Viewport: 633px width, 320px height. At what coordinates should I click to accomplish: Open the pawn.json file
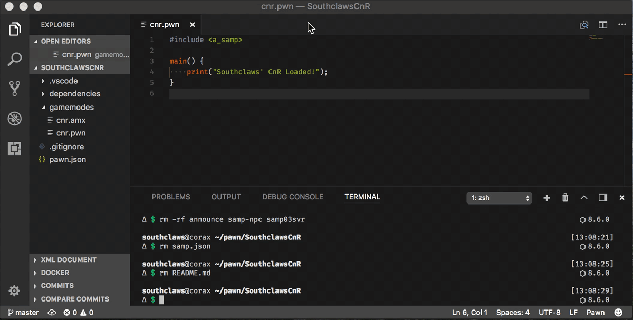pyautogui.click(x=80, y=159)
